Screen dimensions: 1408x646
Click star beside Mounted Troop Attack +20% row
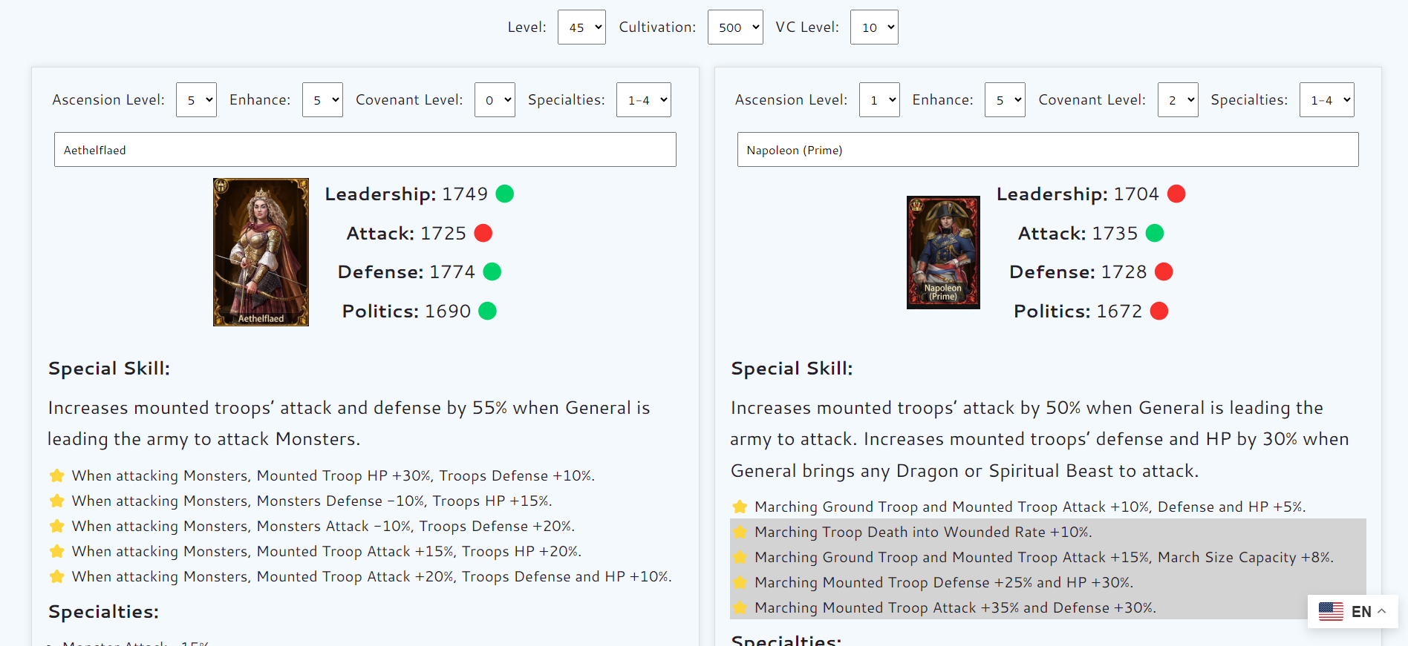click(x=56, y=576)
